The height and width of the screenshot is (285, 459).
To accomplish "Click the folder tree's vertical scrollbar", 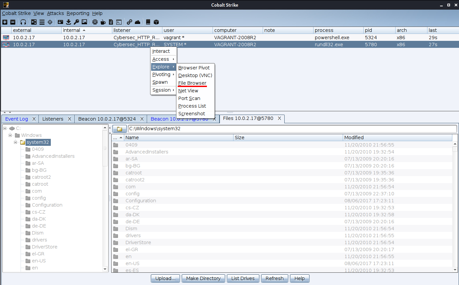I will pos(105,199).
